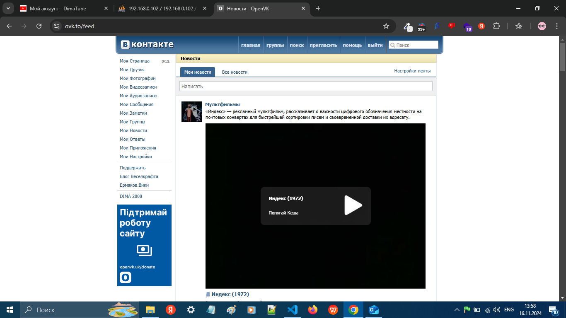
Task: Click the ВКонтакте logo in header
Action: [x=147, y=45]
